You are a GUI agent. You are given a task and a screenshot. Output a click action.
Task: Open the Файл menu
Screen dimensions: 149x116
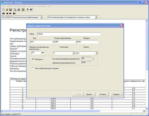click(3, 6)
